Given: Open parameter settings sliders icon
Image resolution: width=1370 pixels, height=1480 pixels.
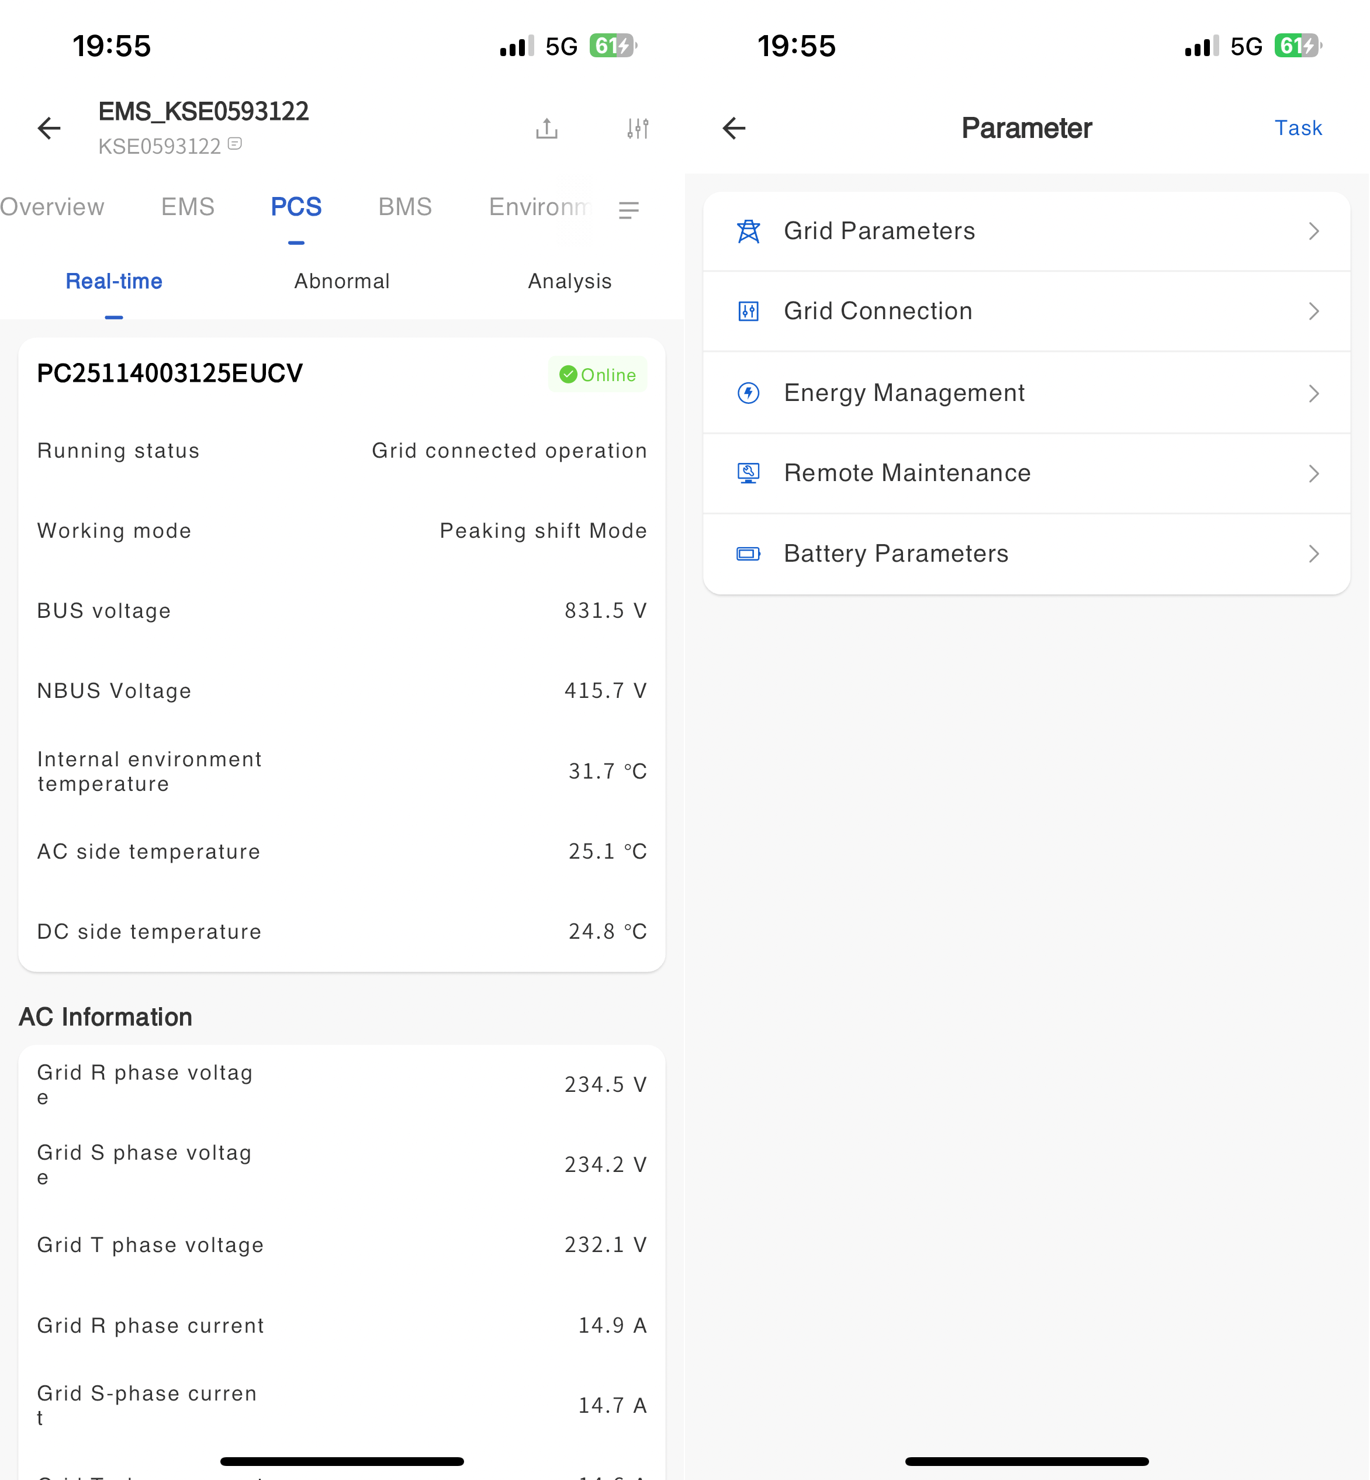Looking at the screenshot, I should point(638,128).
